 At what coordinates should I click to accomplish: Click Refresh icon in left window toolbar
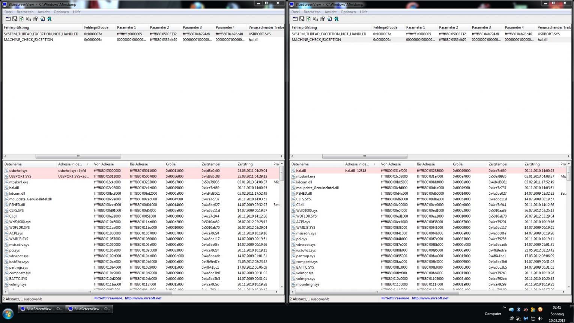click(21, 19)
